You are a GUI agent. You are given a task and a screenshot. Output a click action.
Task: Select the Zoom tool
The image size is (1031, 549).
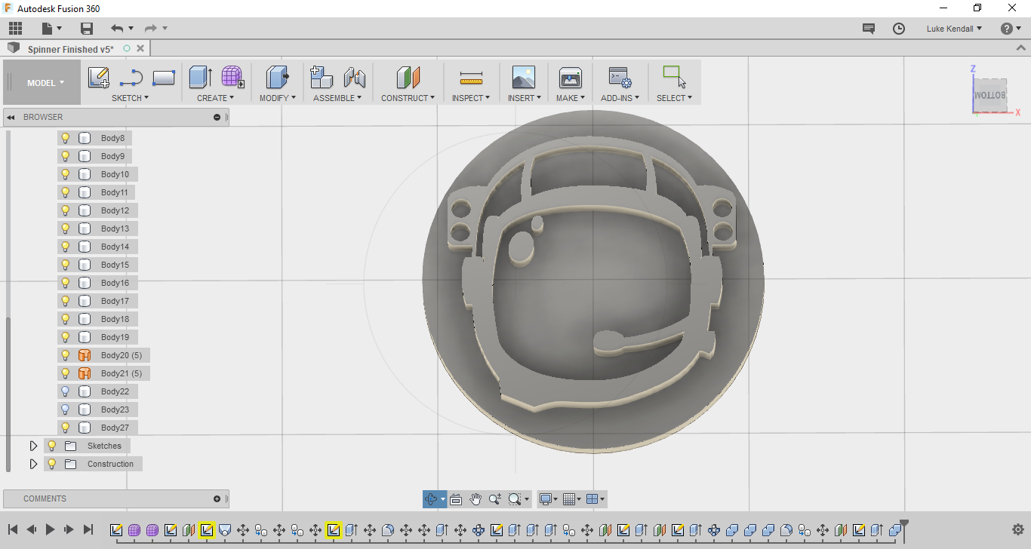point(495,499)
